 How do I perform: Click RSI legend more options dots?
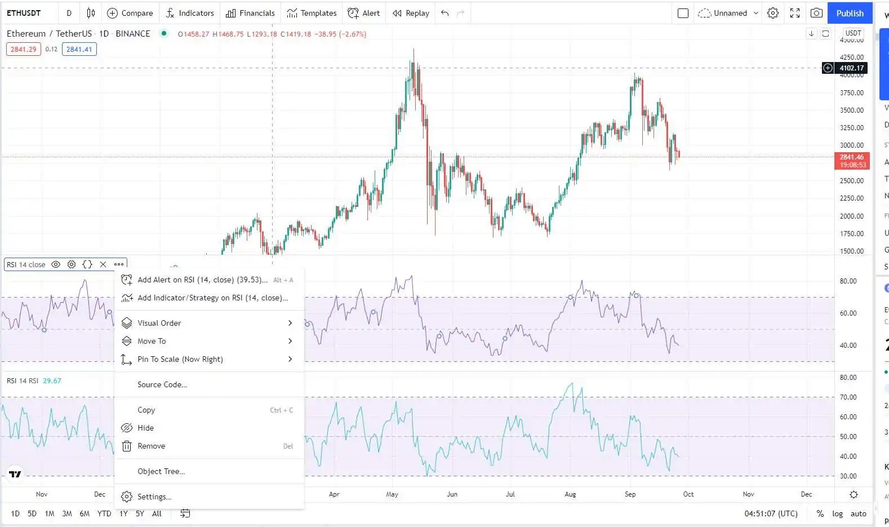tap(119, 264)
